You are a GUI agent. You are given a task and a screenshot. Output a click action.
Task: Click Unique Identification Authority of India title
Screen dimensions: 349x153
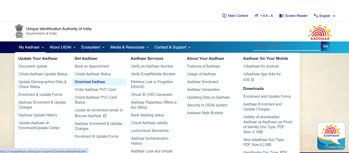click(x=59, y=29)
